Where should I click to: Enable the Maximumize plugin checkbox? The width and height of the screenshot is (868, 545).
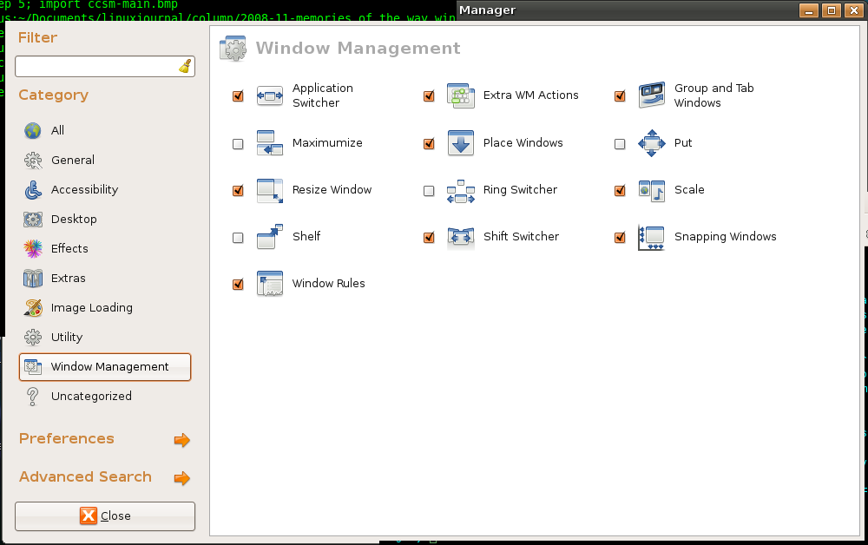pyautogui.click(x=238, y=144)
